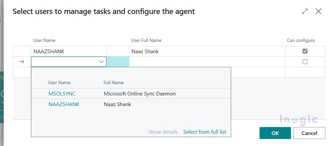Click the Full Name lookup column header
Viewport: 334px width, 146px height.
click(113, 82)
